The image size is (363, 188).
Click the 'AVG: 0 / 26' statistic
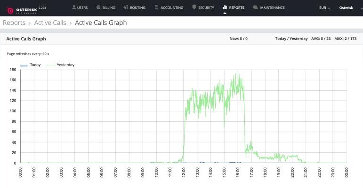(321, 39)
